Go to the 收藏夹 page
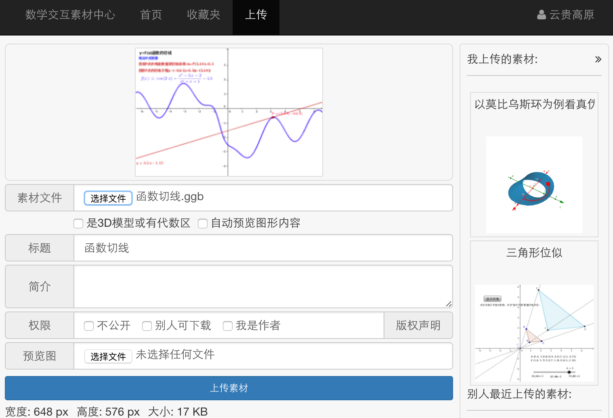The width and height of the screenshot is (613, 418). point(204,15)
